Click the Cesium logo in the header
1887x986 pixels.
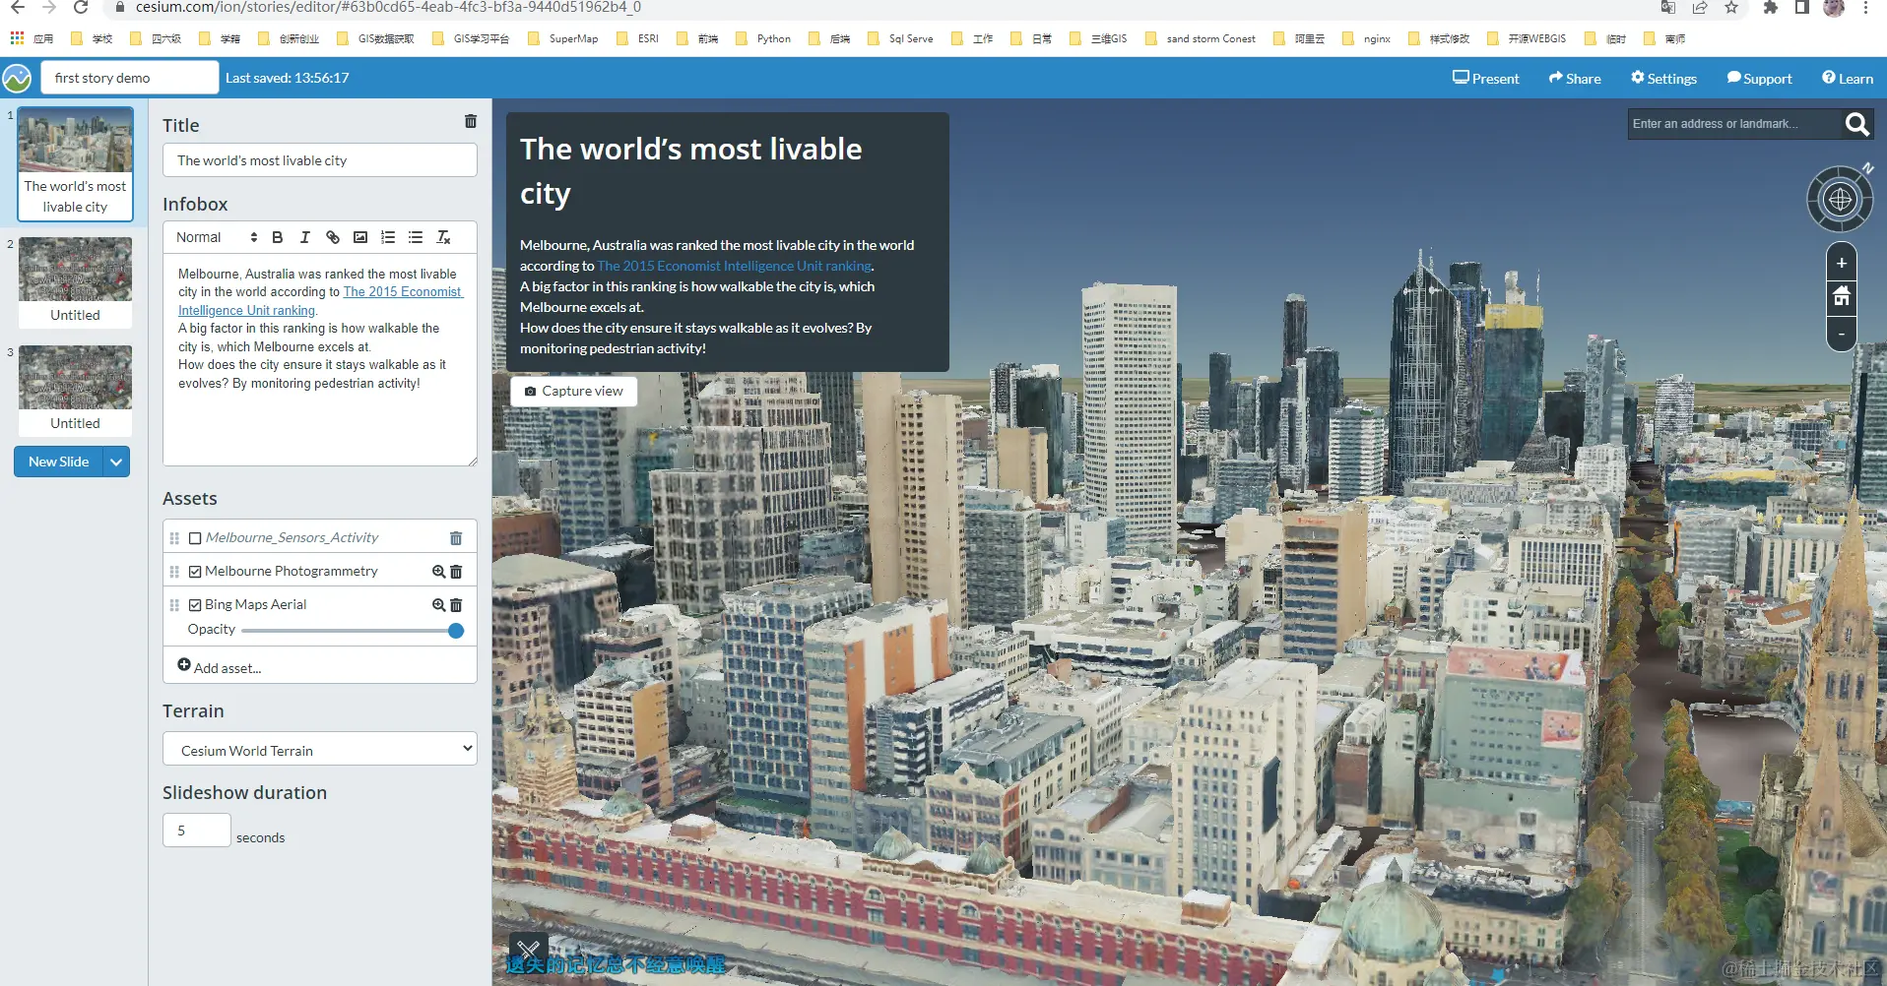(17, 78)
